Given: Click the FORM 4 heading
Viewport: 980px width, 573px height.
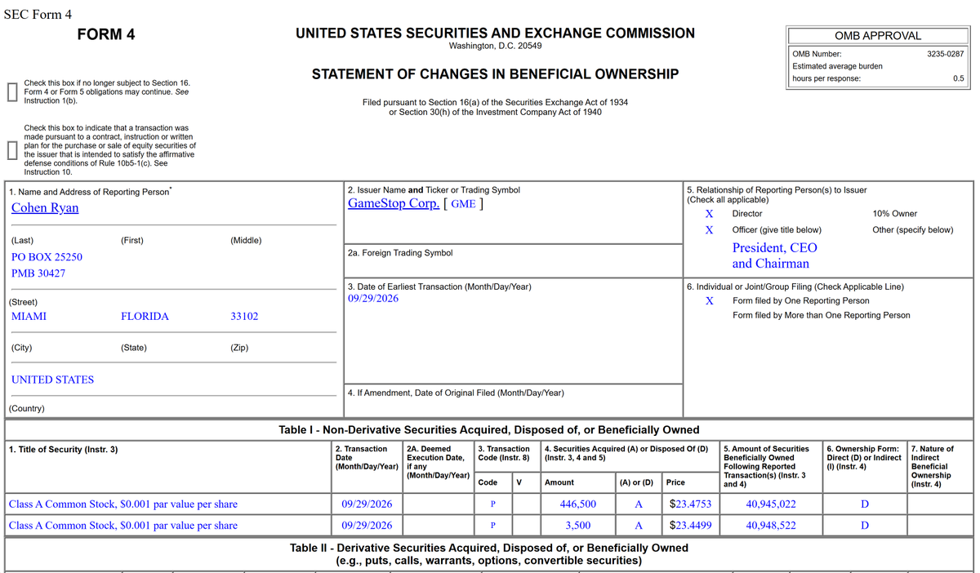Looking at the screenshot, I should coord(106,34).
